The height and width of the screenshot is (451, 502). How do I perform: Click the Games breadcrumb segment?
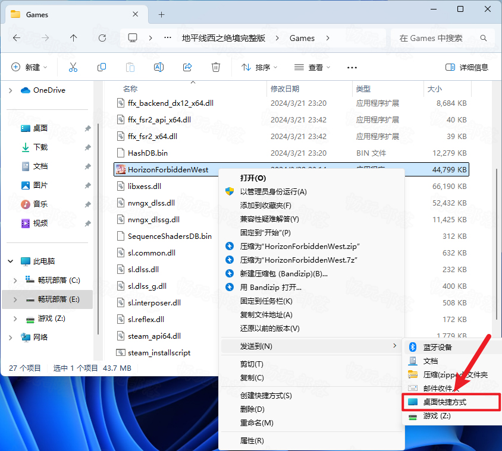coord(302,38)
